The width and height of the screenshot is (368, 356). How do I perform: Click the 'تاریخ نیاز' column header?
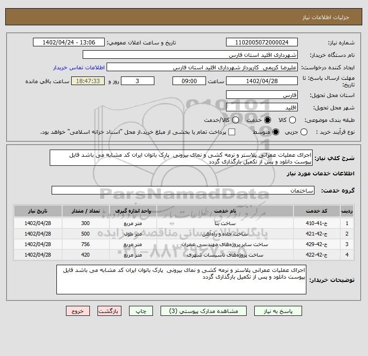[x=38, y=211]
